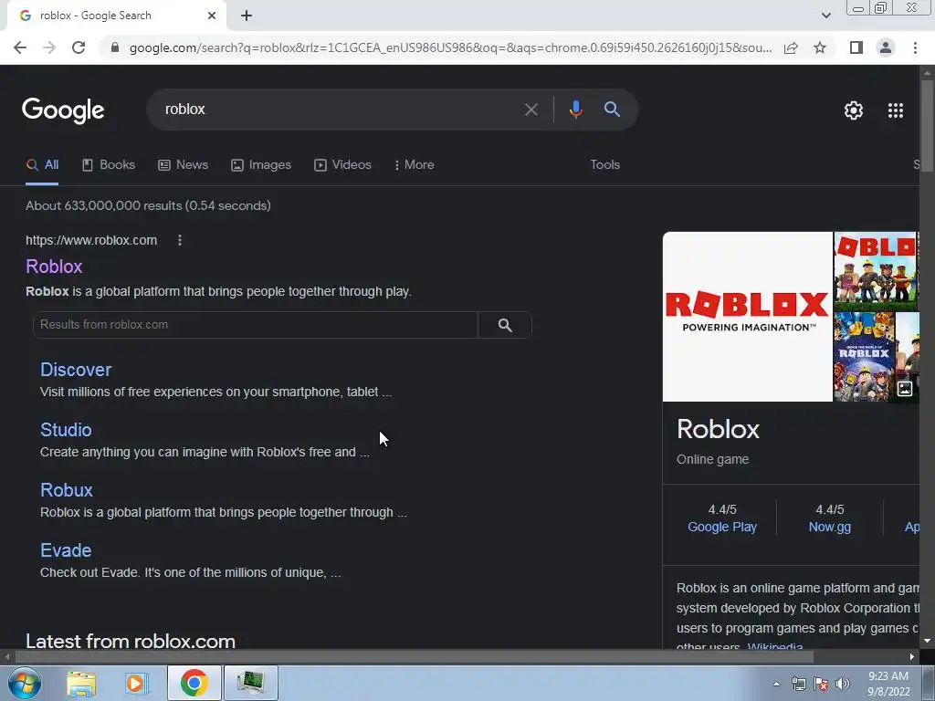The image size is (935, 701).
Task: Open the taskbar clock showing 9:23 AM
Action: click(x=888, y=684)
